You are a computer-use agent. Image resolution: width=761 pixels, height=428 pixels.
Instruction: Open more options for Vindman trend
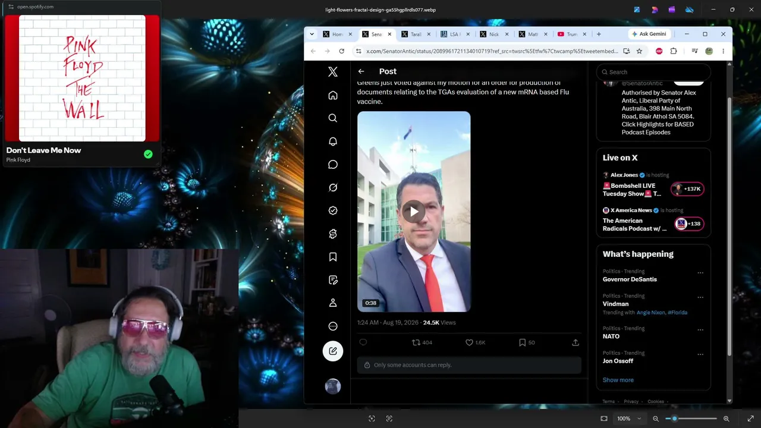[x=700, y=297]
